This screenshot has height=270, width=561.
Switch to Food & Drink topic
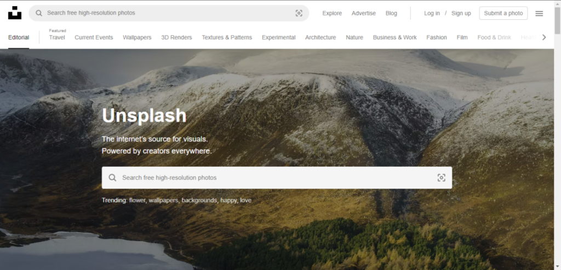pos(494,38)
